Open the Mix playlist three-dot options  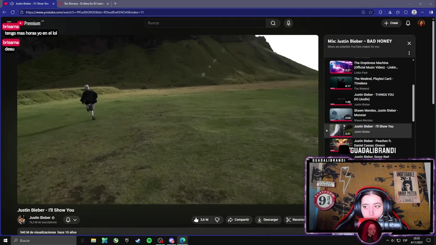tap(409, 53)
